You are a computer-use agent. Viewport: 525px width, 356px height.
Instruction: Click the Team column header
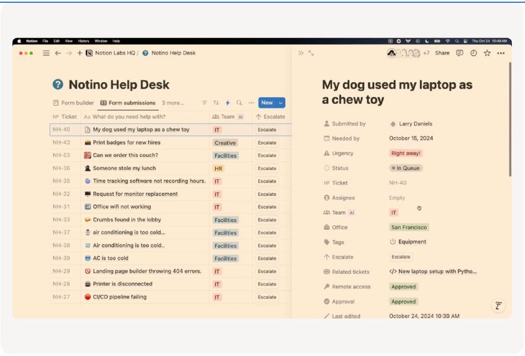tap(228, 117)
